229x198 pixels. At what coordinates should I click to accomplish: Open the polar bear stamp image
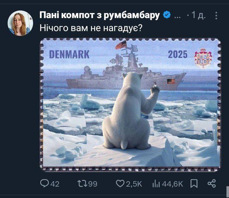(130, 105)
